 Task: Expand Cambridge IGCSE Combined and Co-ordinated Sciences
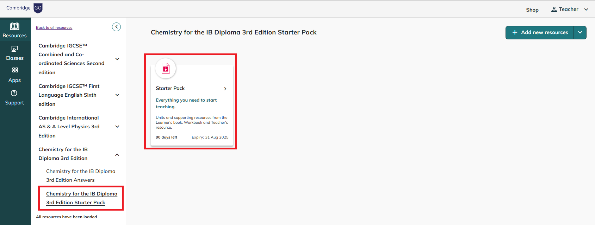click(117, 59)
